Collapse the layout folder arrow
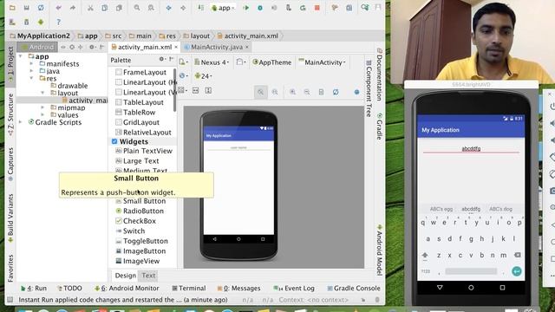The height and width of the screenshot is (312, 555). [x=42, y=93]
